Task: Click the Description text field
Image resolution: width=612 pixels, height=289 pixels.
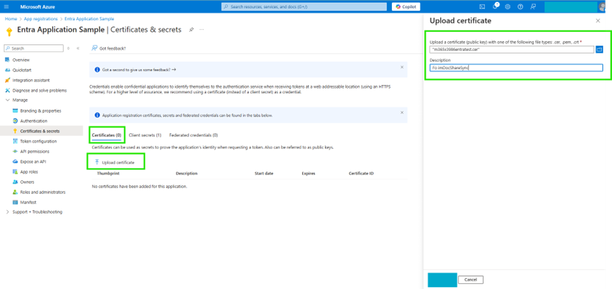Action: [x=516, y=68]
